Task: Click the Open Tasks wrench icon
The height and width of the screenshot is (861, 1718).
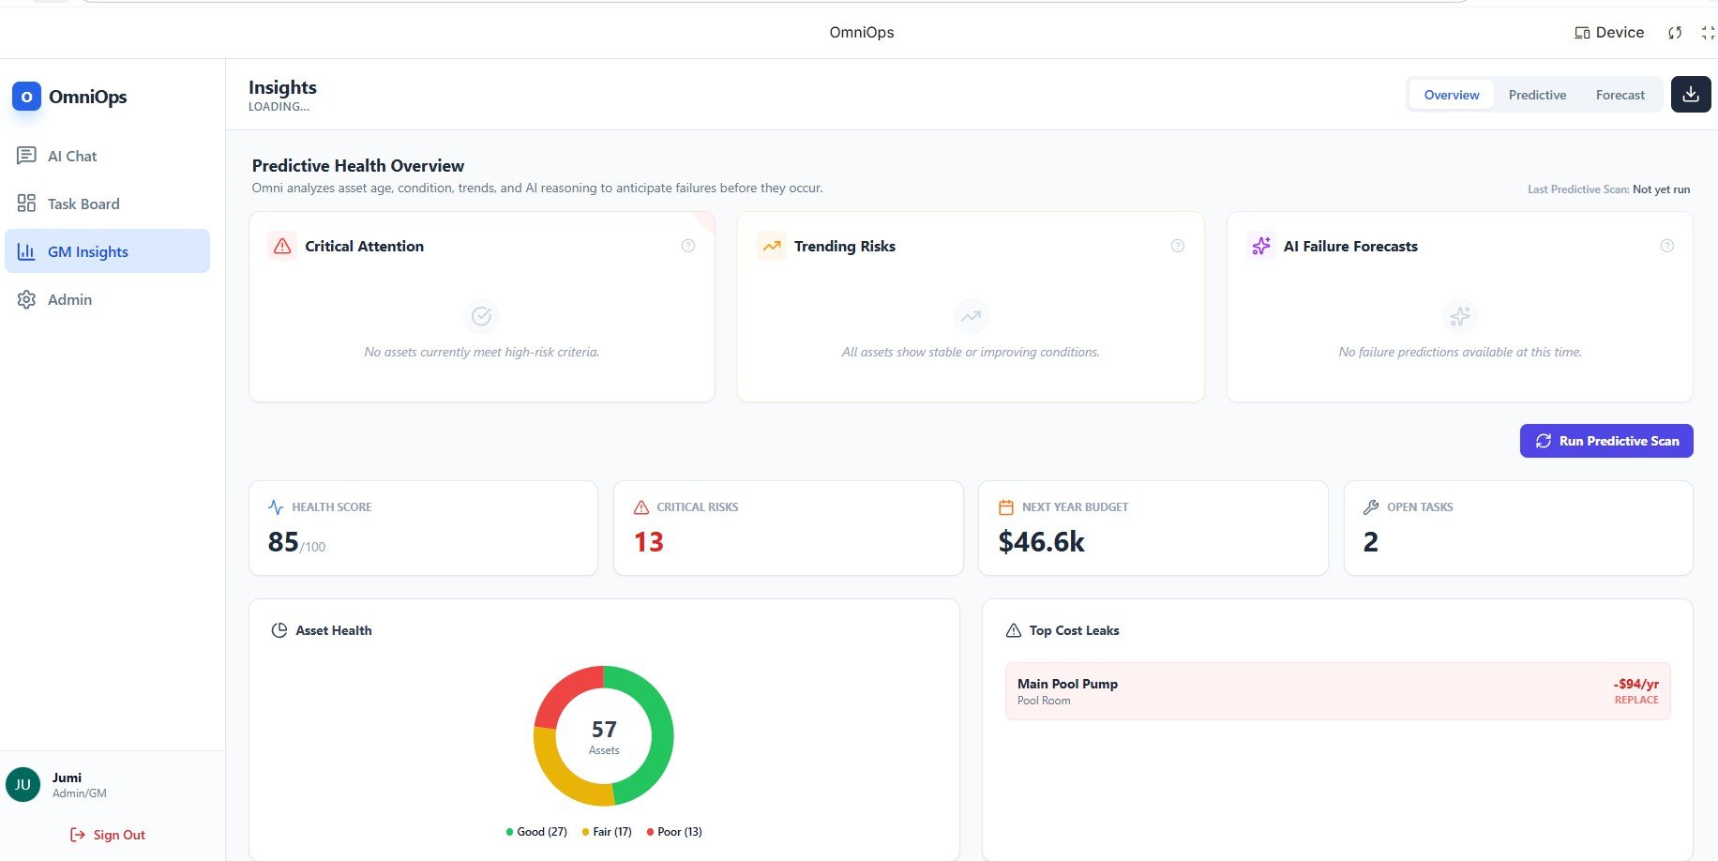Action: pyautogui.click(x=1371, y=507)
